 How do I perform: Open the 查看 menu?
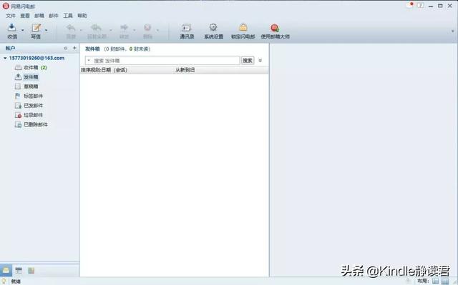tap(25, 16)
